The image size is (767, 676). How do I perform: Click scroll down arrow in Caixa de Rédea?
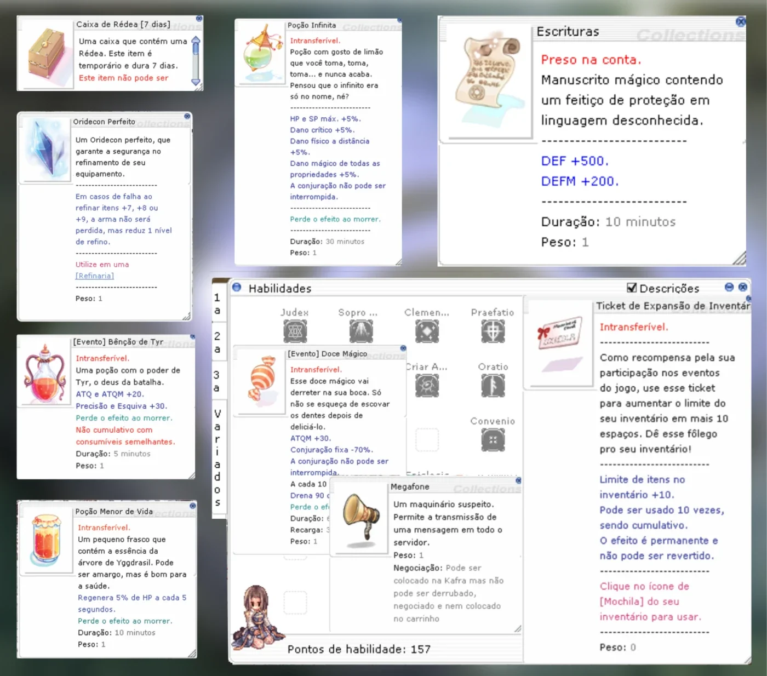click(196, 82)
